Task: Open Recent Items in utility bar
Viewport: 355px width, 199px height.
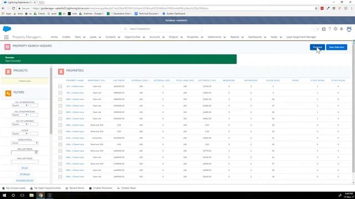Action: (75, 188)
